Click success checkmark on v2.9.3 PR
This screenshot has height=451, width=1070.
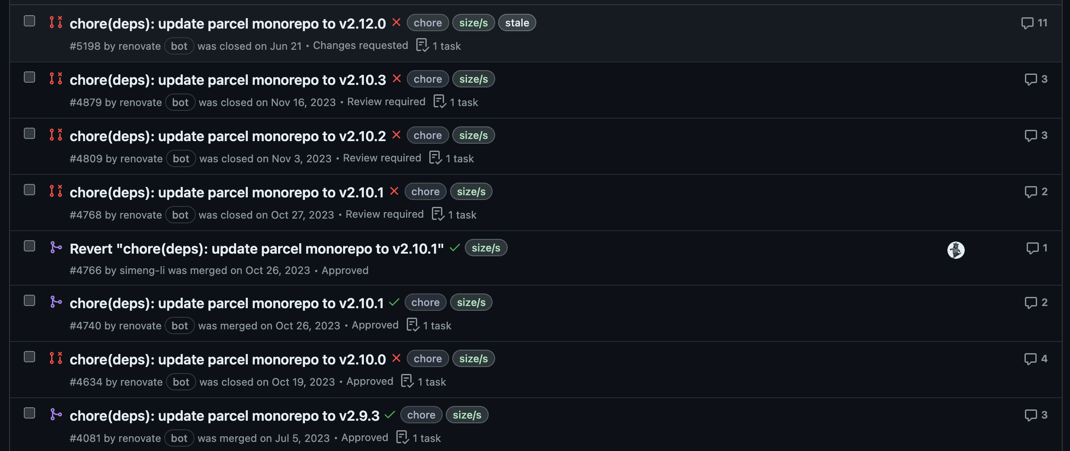click(390, 415)
